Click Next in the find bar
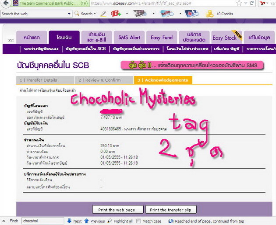276x225 pixels. [78, 221]
